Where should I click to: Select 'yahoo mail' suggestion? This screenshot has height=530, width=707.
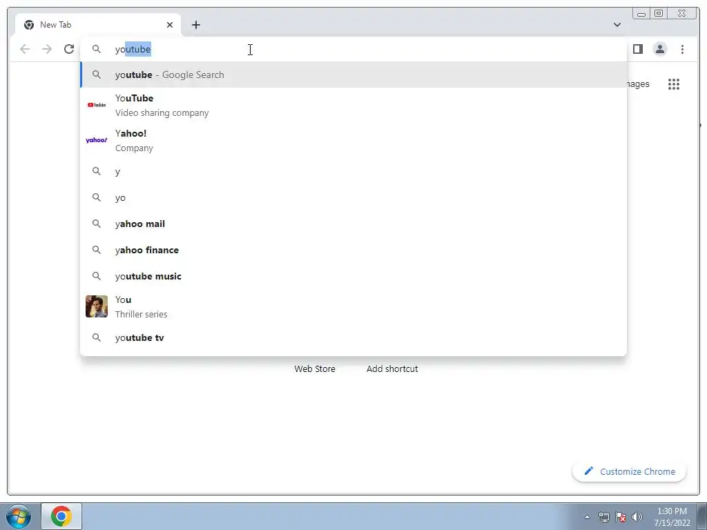[x=353, y=224]
